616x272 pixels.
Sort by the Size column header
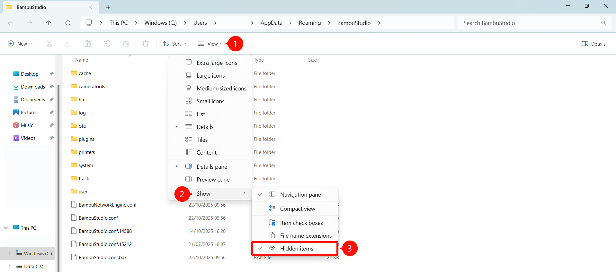[312, 60]
